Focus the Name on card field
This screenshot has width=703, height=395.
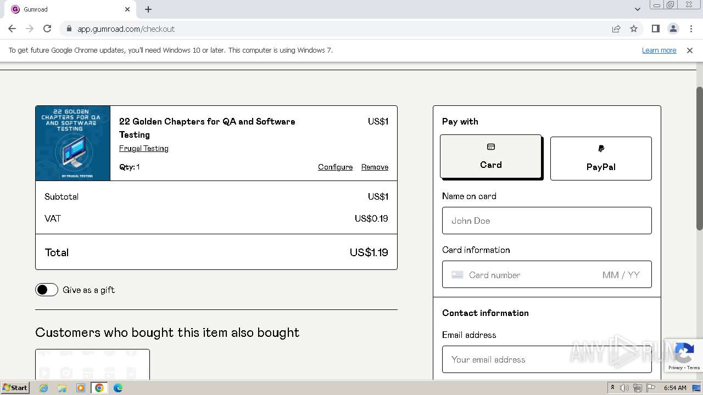click(546, 221)
